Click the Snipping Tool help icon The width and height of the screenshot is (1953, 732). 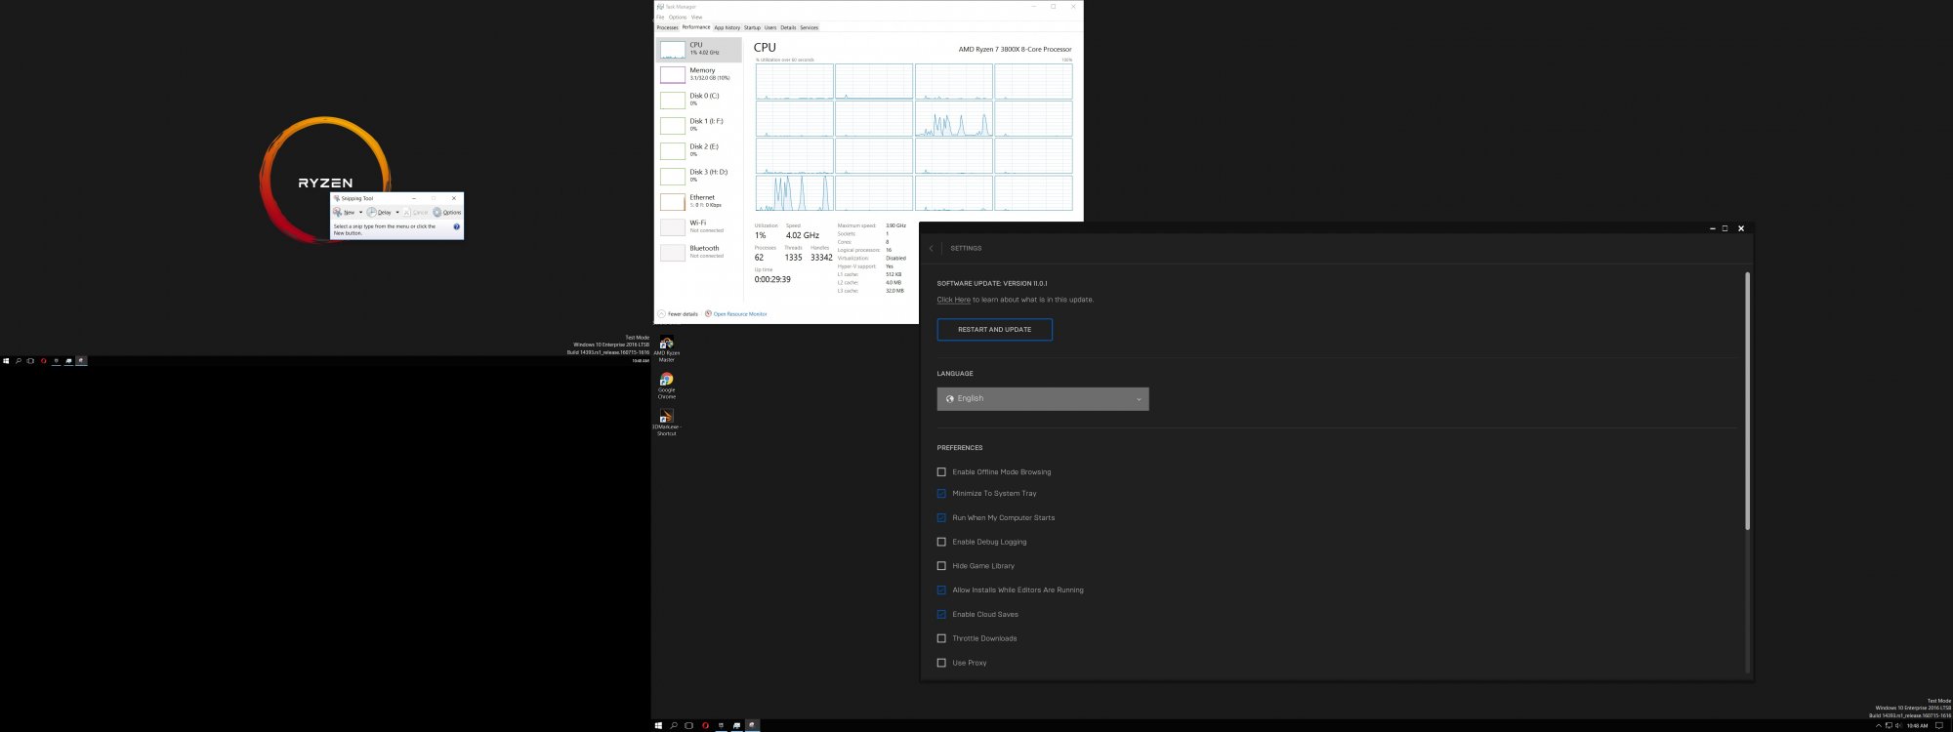[x=456, y=226]
